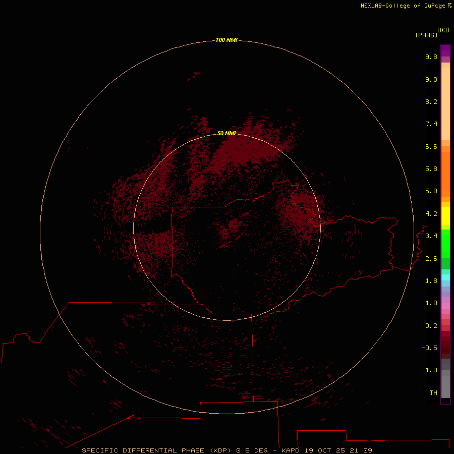Click the 3.4 value on color scale

coord(431,236)
